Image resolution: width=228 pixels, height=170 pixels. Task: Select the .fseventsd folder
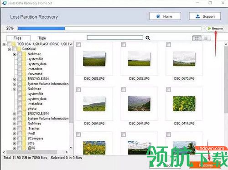pyautogui.click(x=35, y=74)
